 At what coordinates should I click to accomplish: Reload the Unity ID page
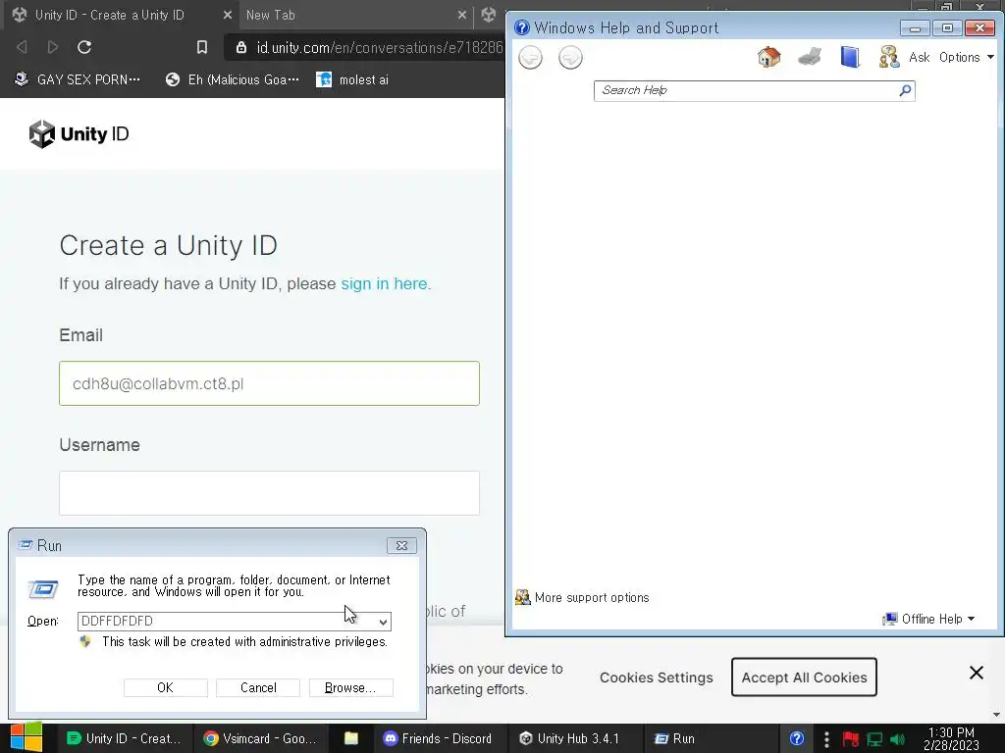point(84,47)
